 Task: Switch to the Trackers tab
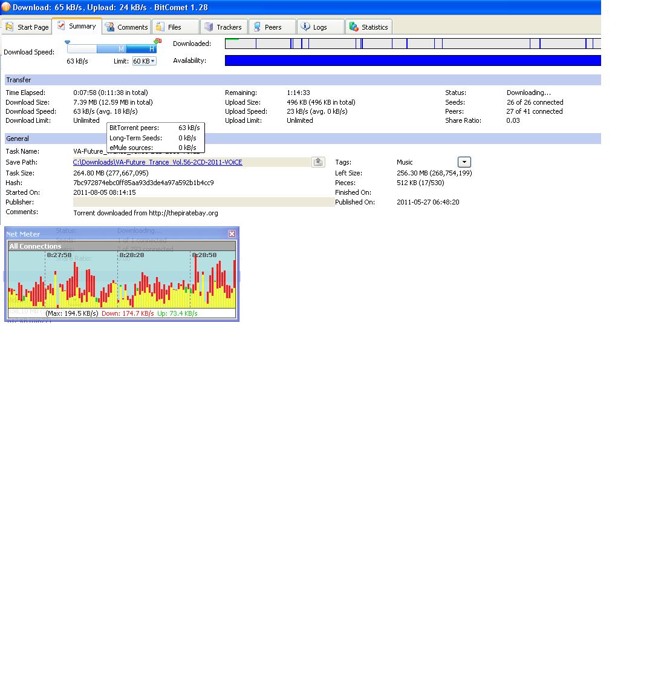pyautogui.click(x=224, y=27)
